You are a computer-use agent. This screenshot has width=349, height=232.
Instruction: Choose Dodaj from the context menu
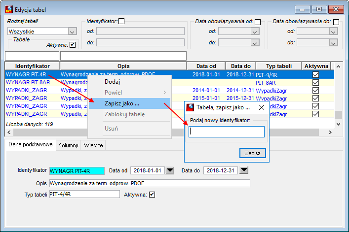129,82
